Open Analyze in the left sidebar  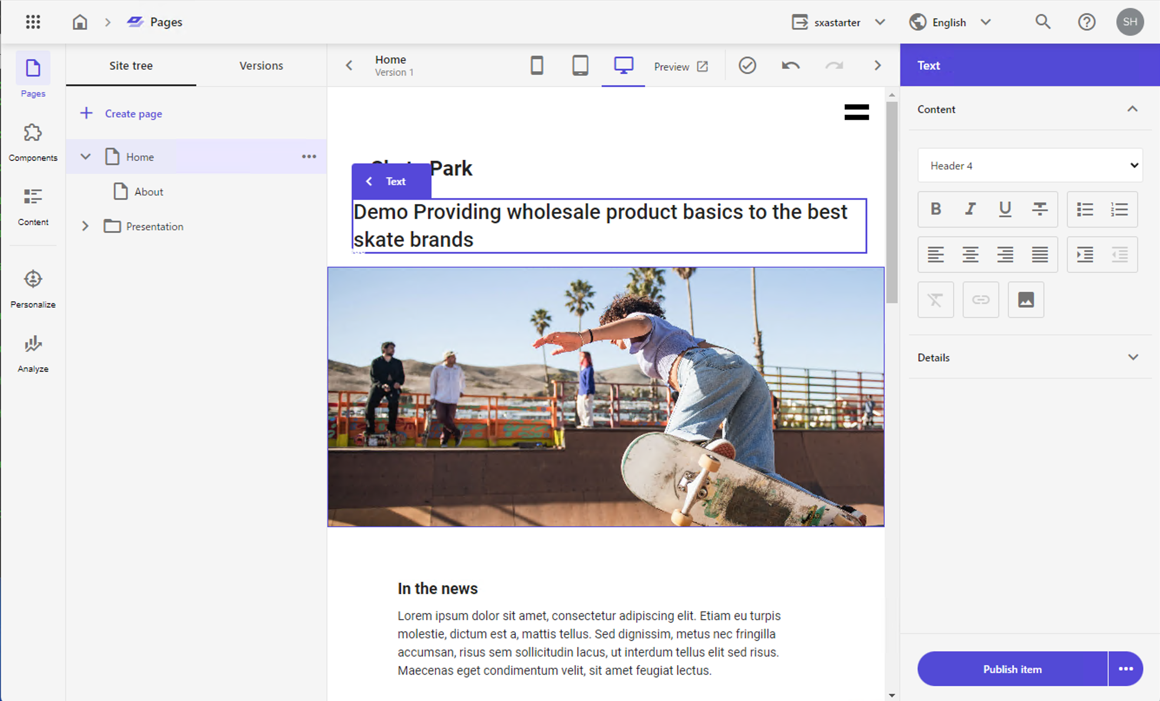coord(33,354)
